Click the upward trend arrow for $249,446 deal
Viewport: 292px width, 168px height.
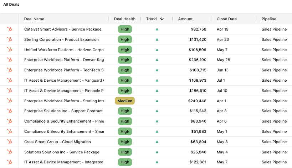tap(157, 101)
